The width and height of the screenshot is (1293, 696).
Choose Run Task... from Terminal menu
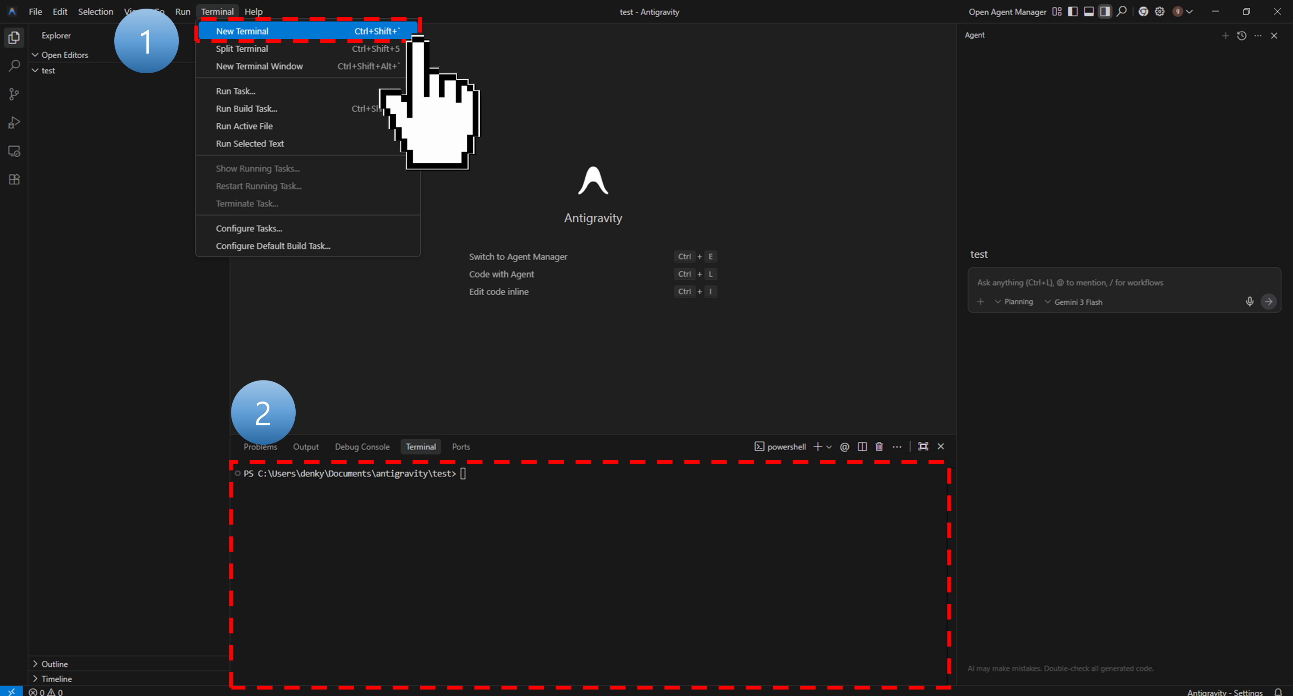(308, 91)
